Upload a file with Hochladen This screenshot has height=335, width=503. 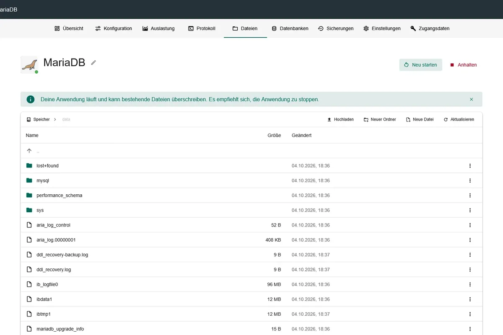(x=340, y=119)
